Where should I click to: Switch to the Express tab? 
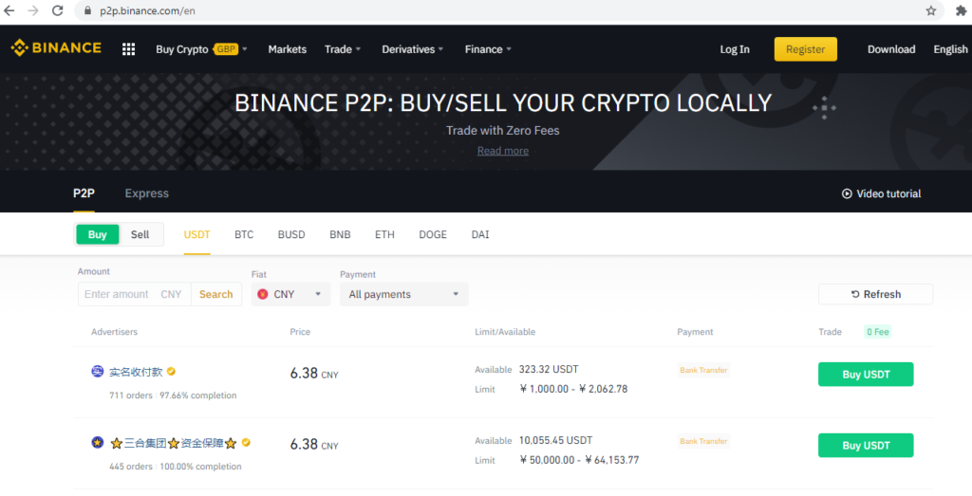point(147,193)
